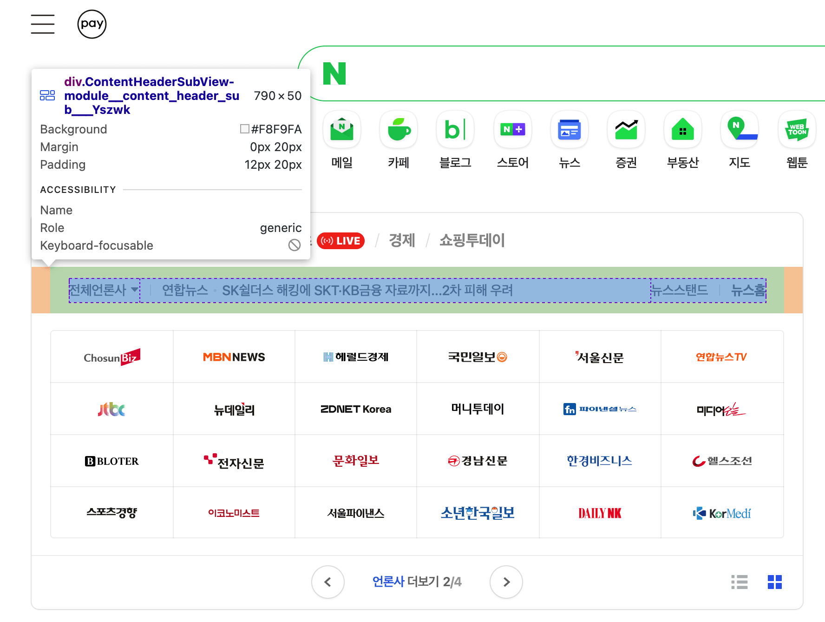825x622 pixels.
Task: Open ZDNET Korea publisher logo
Action: point(356,409)
